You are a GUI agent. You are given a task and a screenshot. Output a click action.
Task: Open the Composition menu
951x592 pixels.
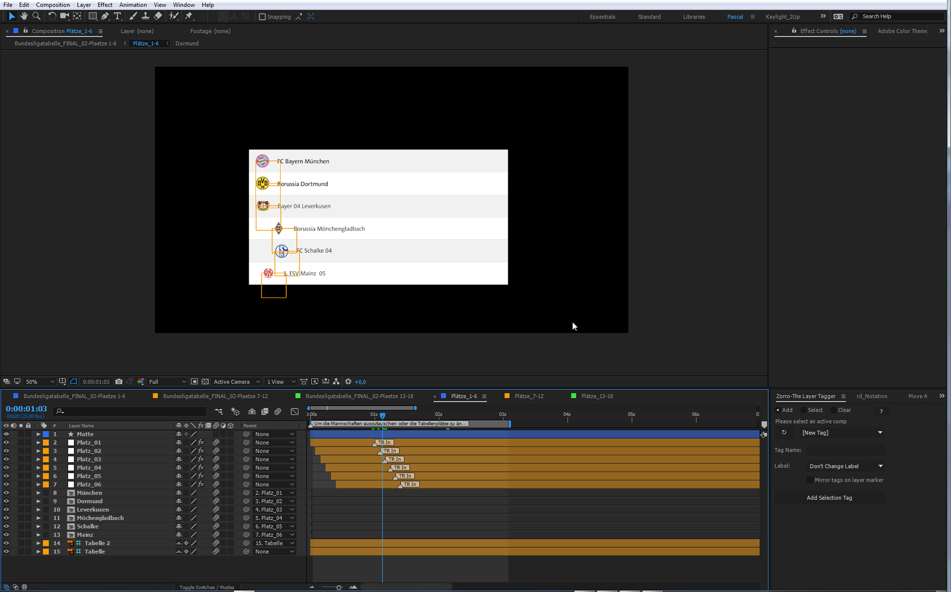point(53,5)
